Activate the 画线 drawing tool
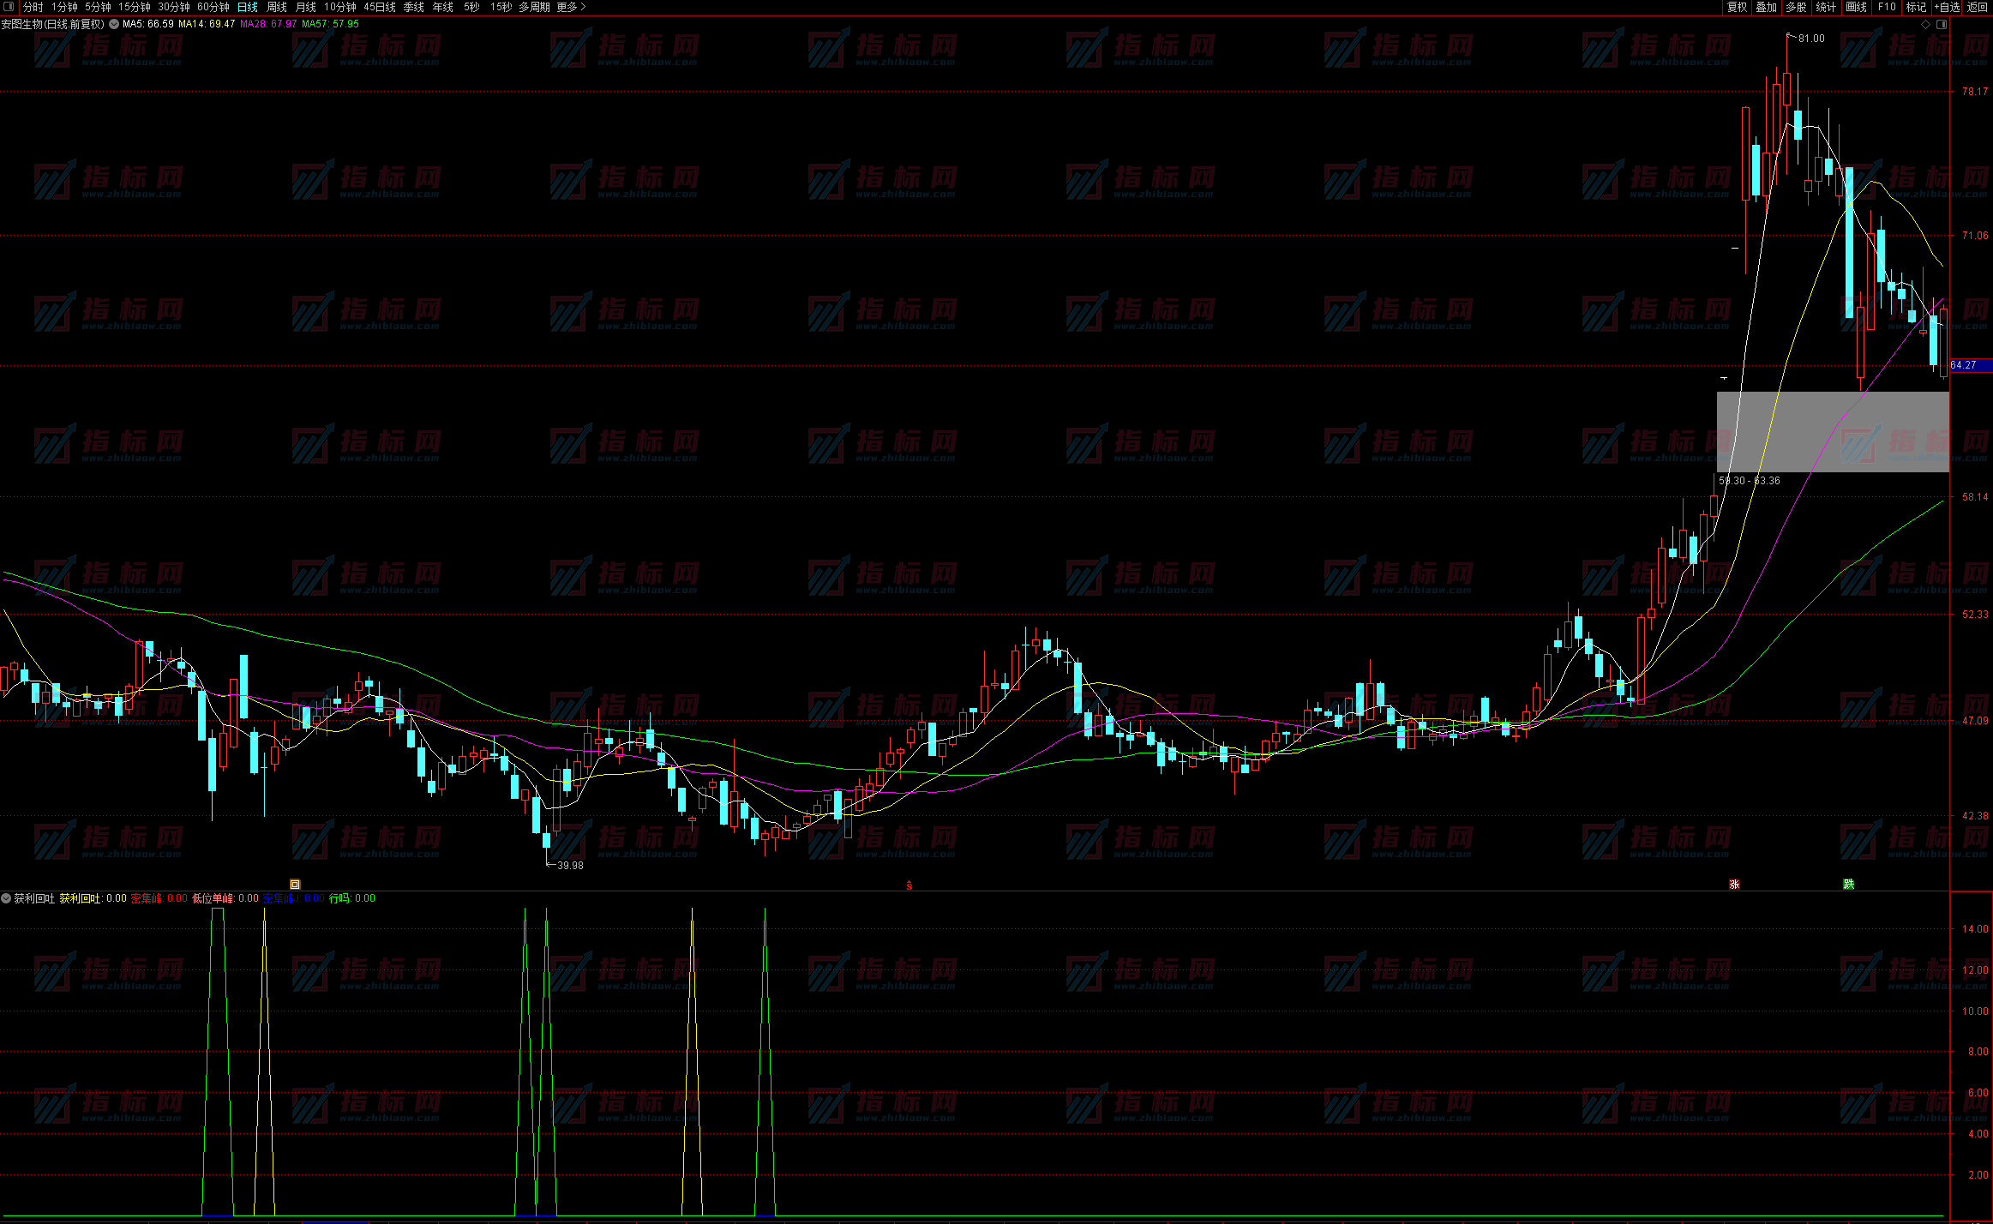1993x1224 pixels. coord(1857,7)
